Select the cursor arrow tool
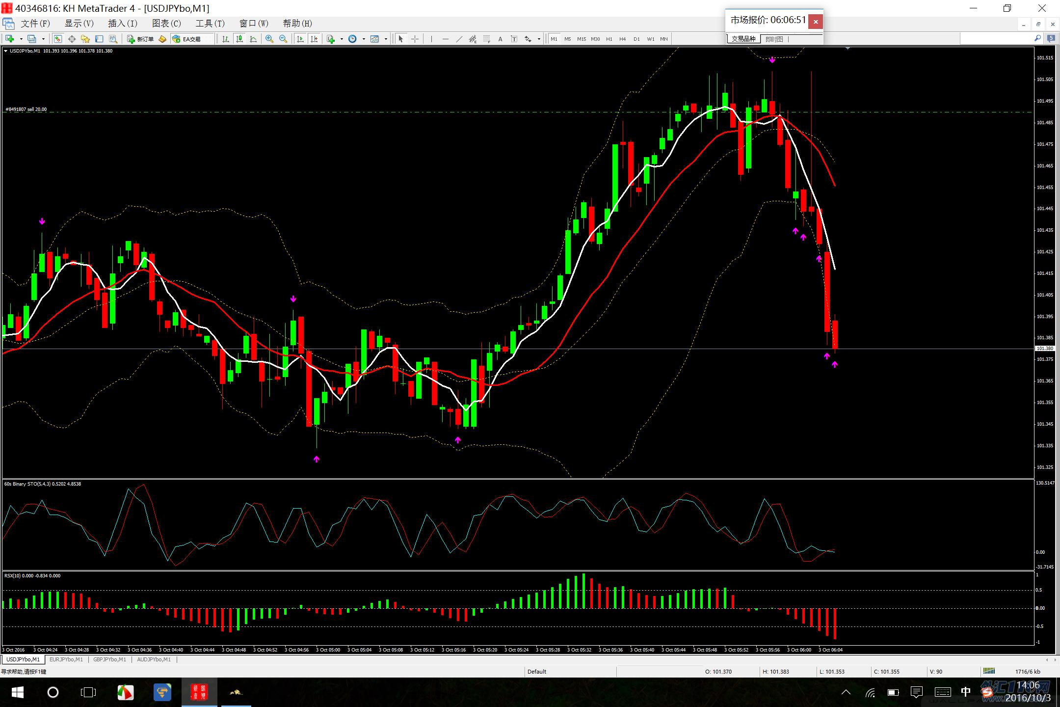The height and width of the screenshot is (707, 1060). tap(401, 39)
